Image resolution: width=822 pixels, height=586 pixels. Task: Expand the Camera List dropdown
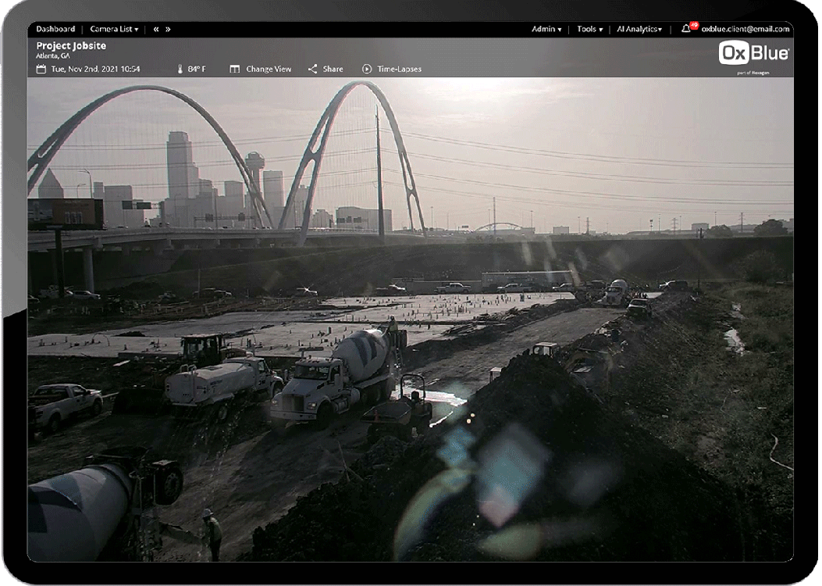[112, 27]
